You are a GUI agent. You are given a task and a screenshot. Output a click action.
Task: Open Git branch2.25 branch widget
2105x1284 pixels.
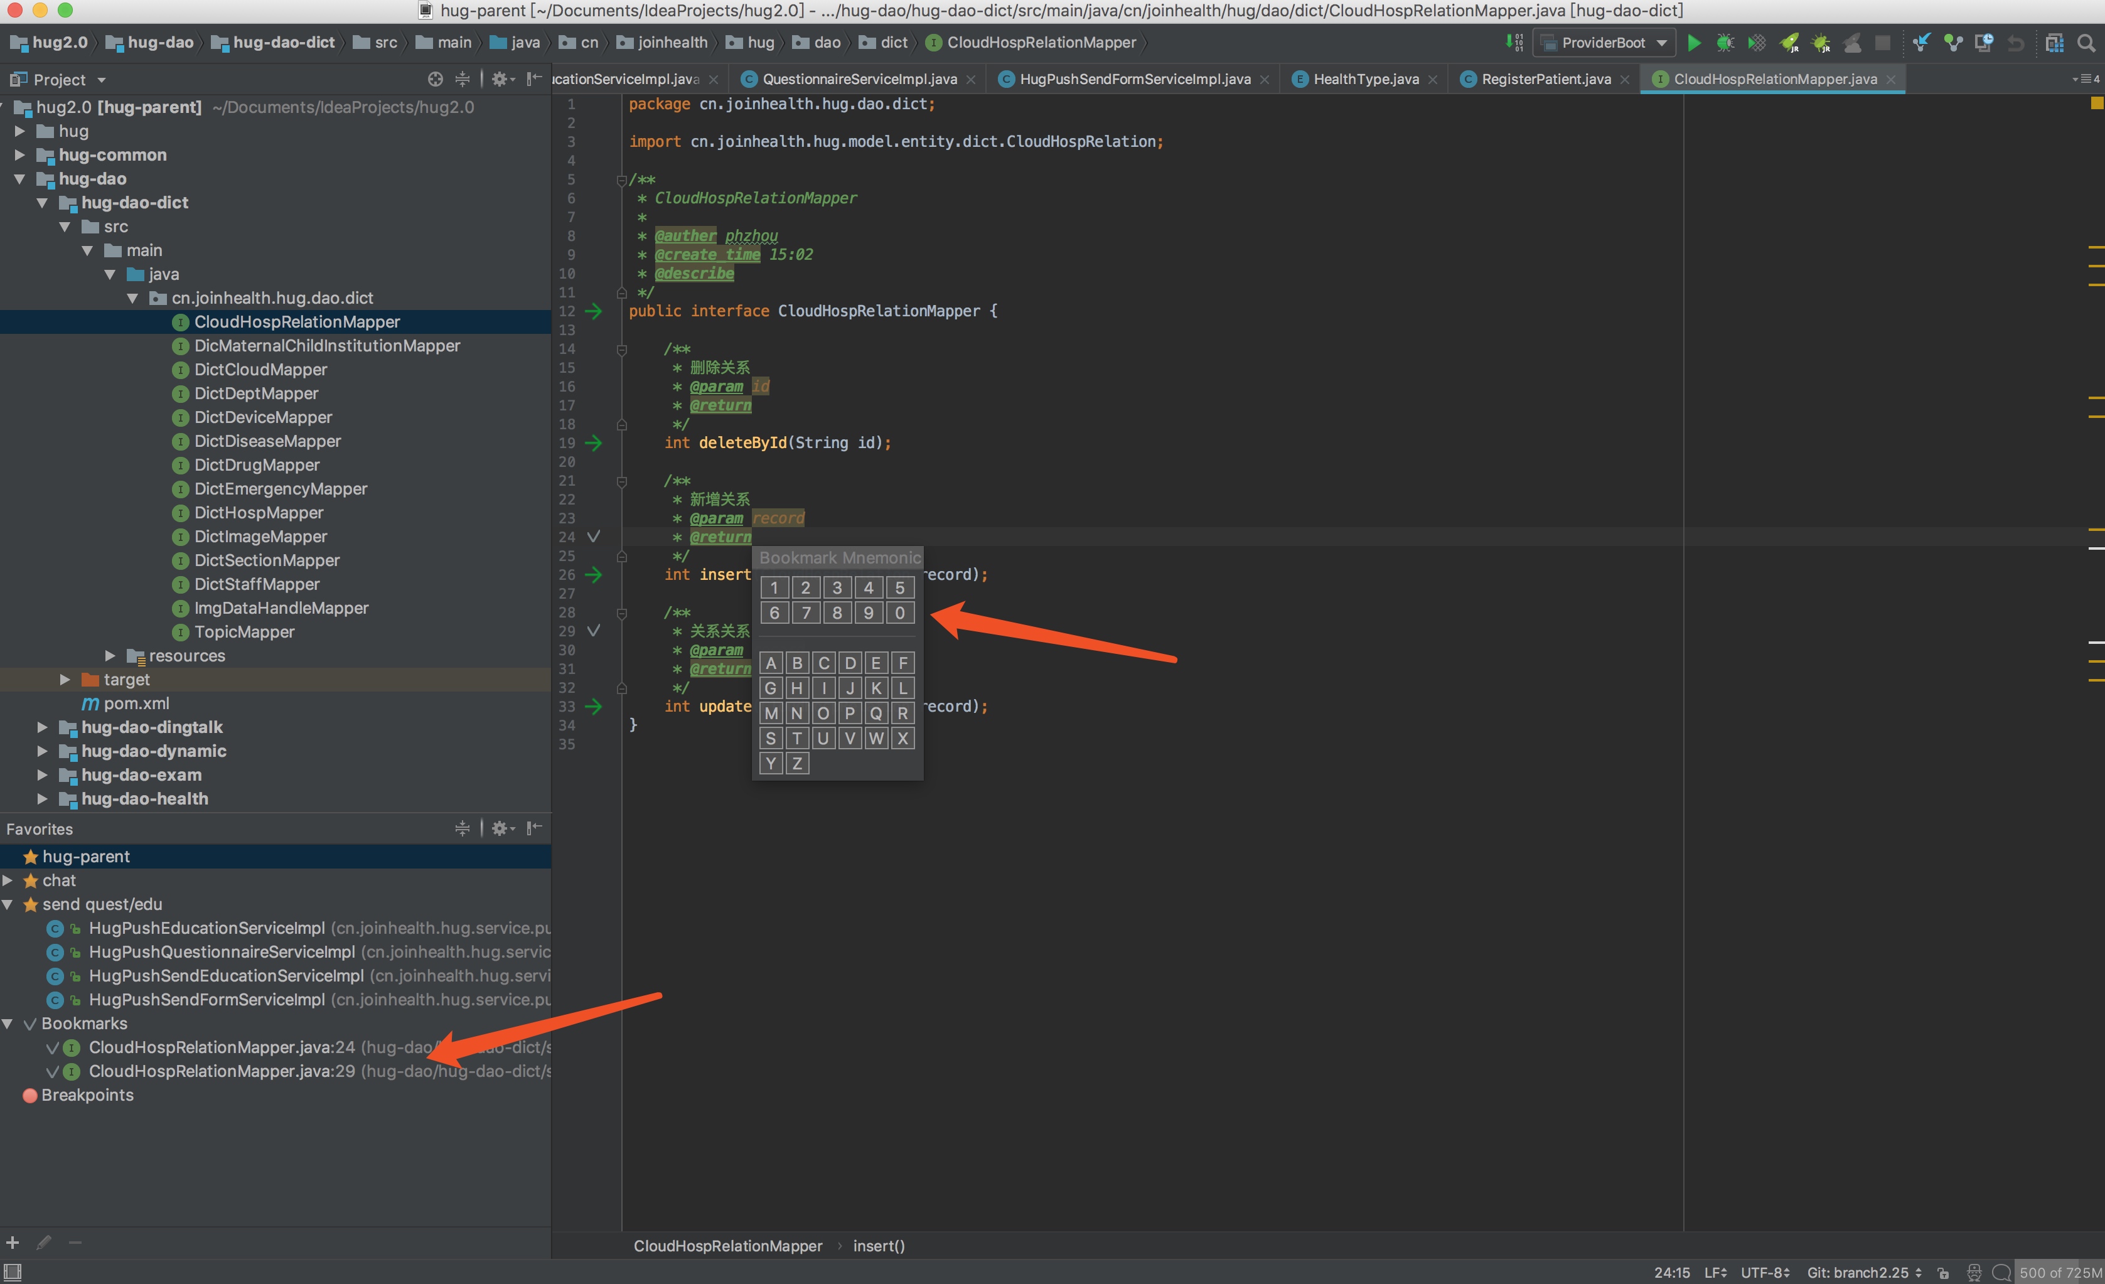[x=1864, y=1273]
